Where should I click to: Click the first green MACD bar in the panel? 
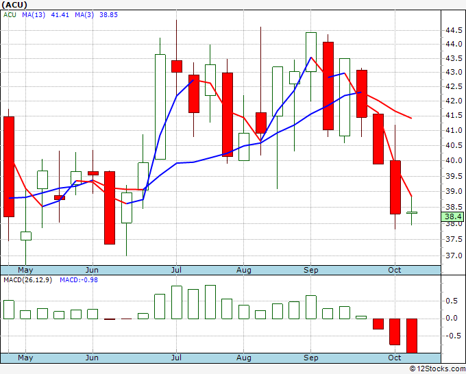[9, 310]
